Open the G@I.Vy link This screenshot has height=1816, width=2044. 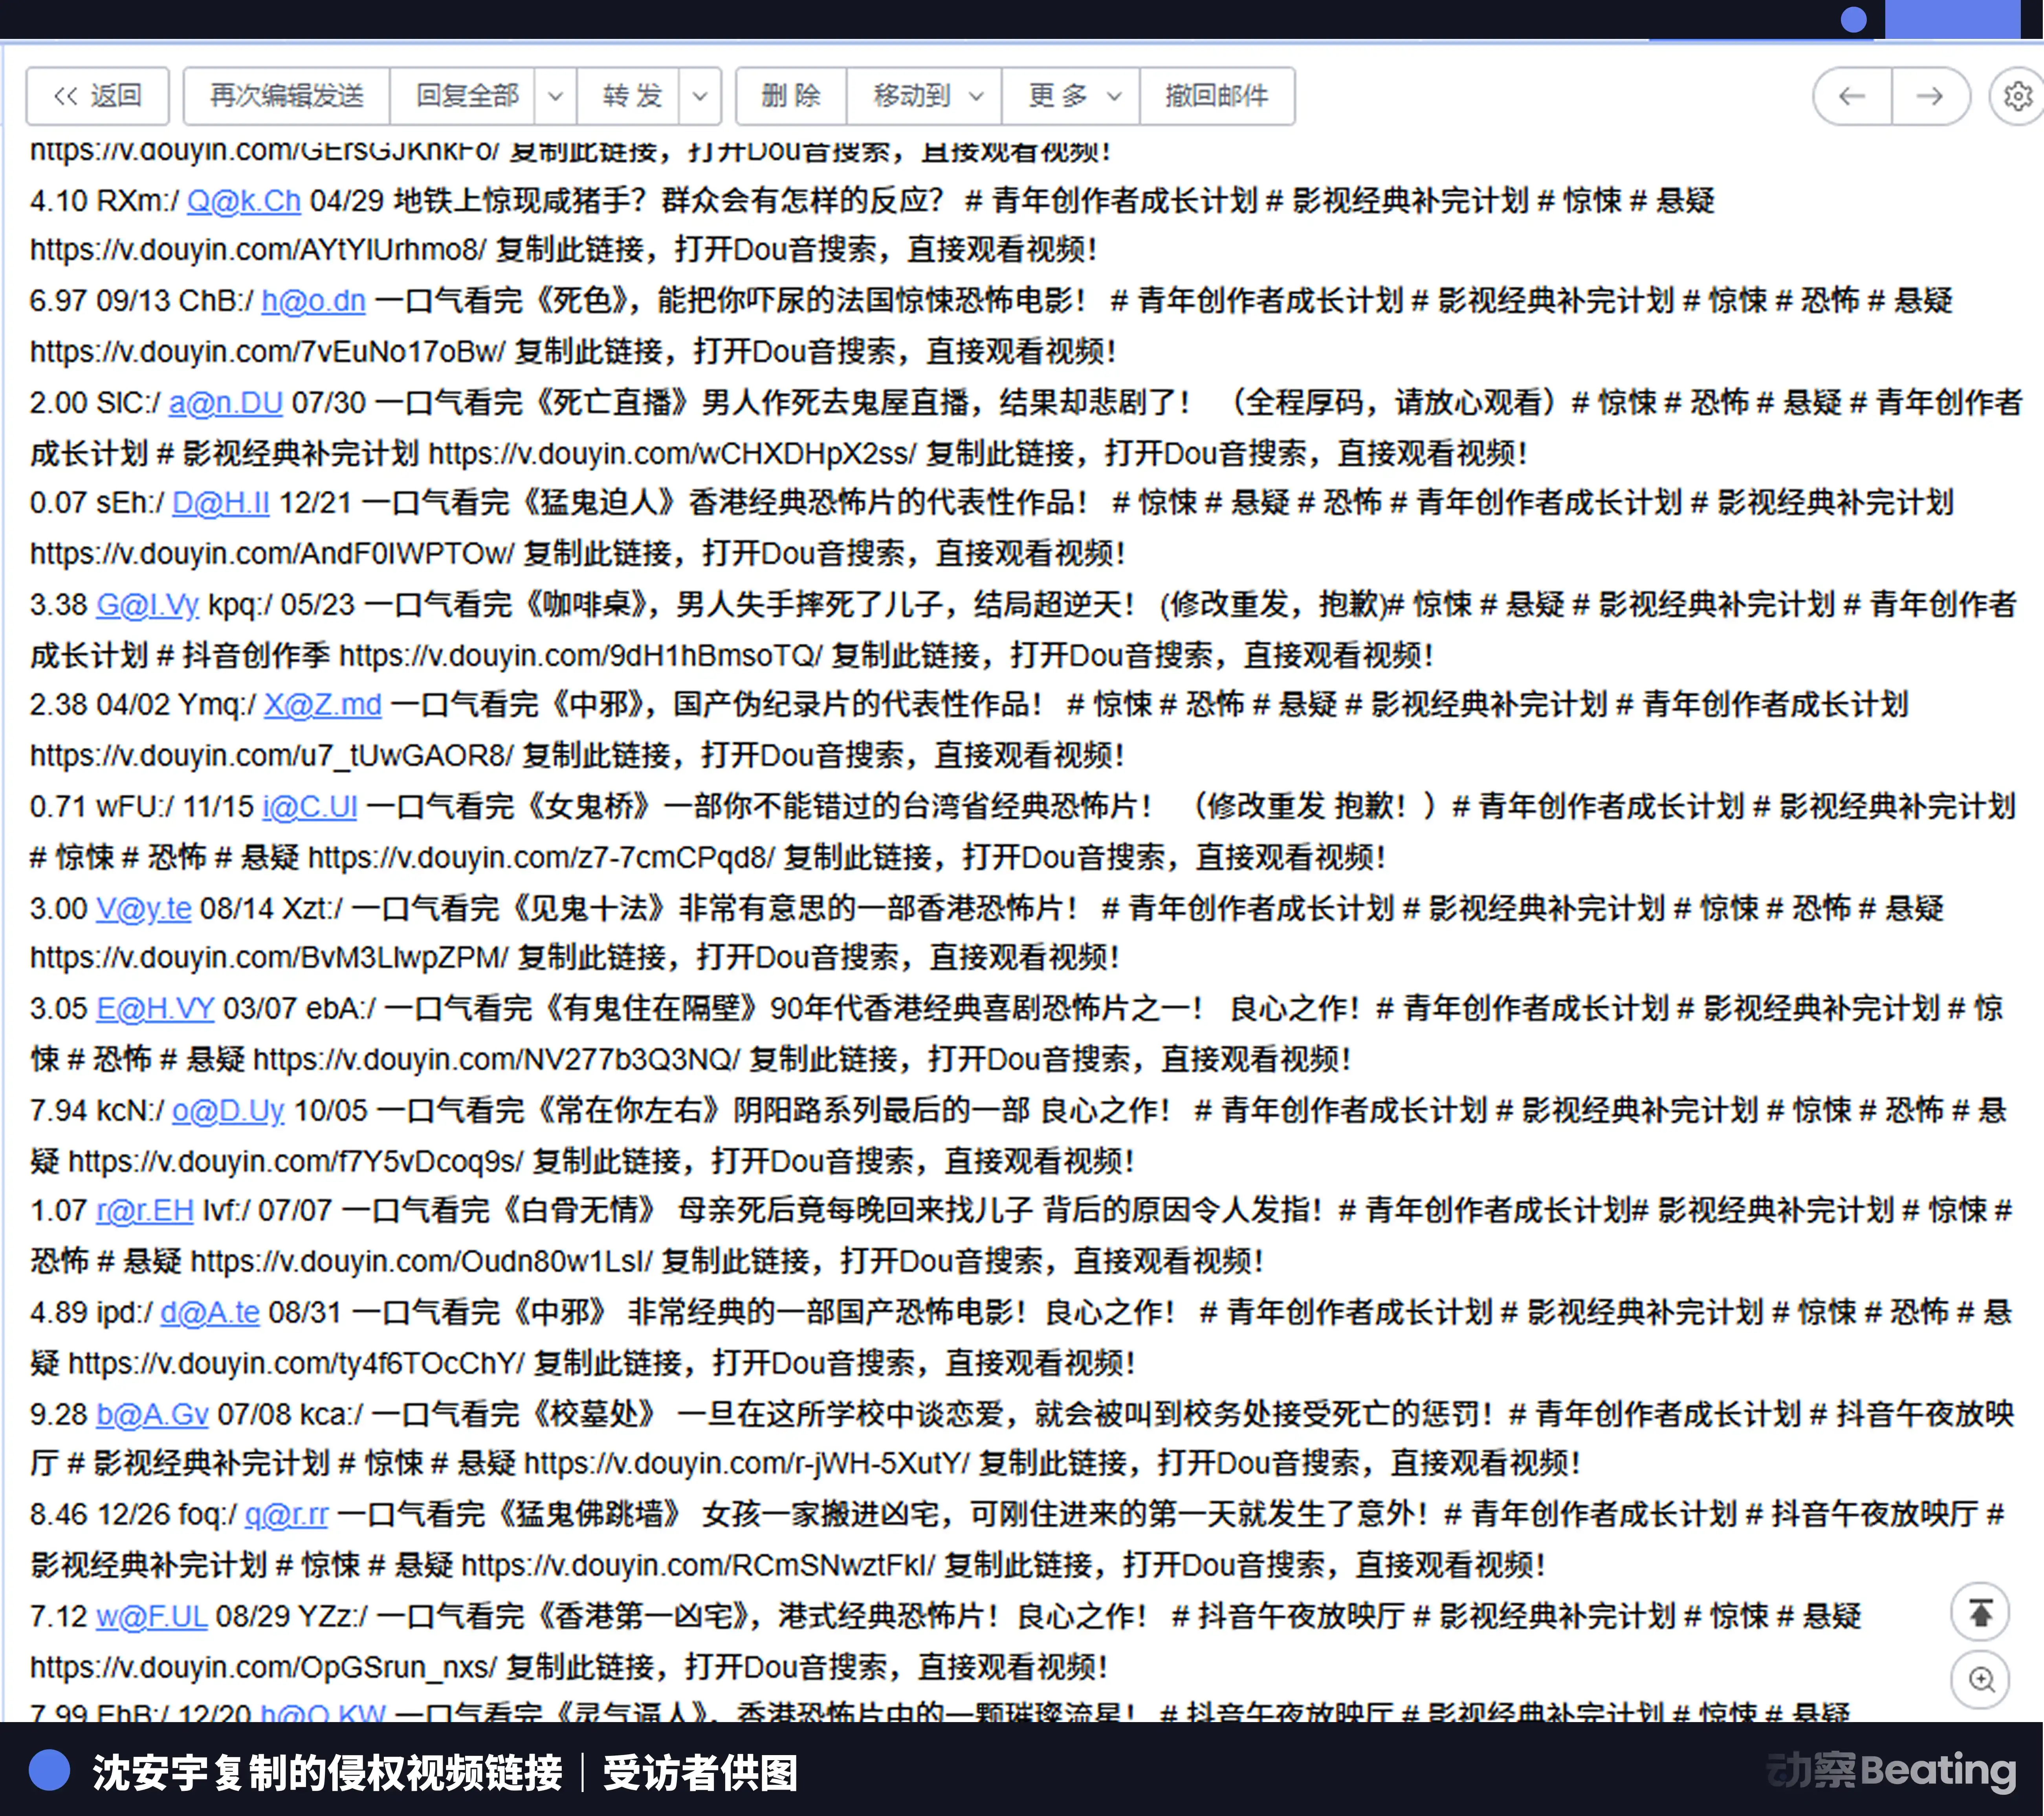tap(148, 604)
